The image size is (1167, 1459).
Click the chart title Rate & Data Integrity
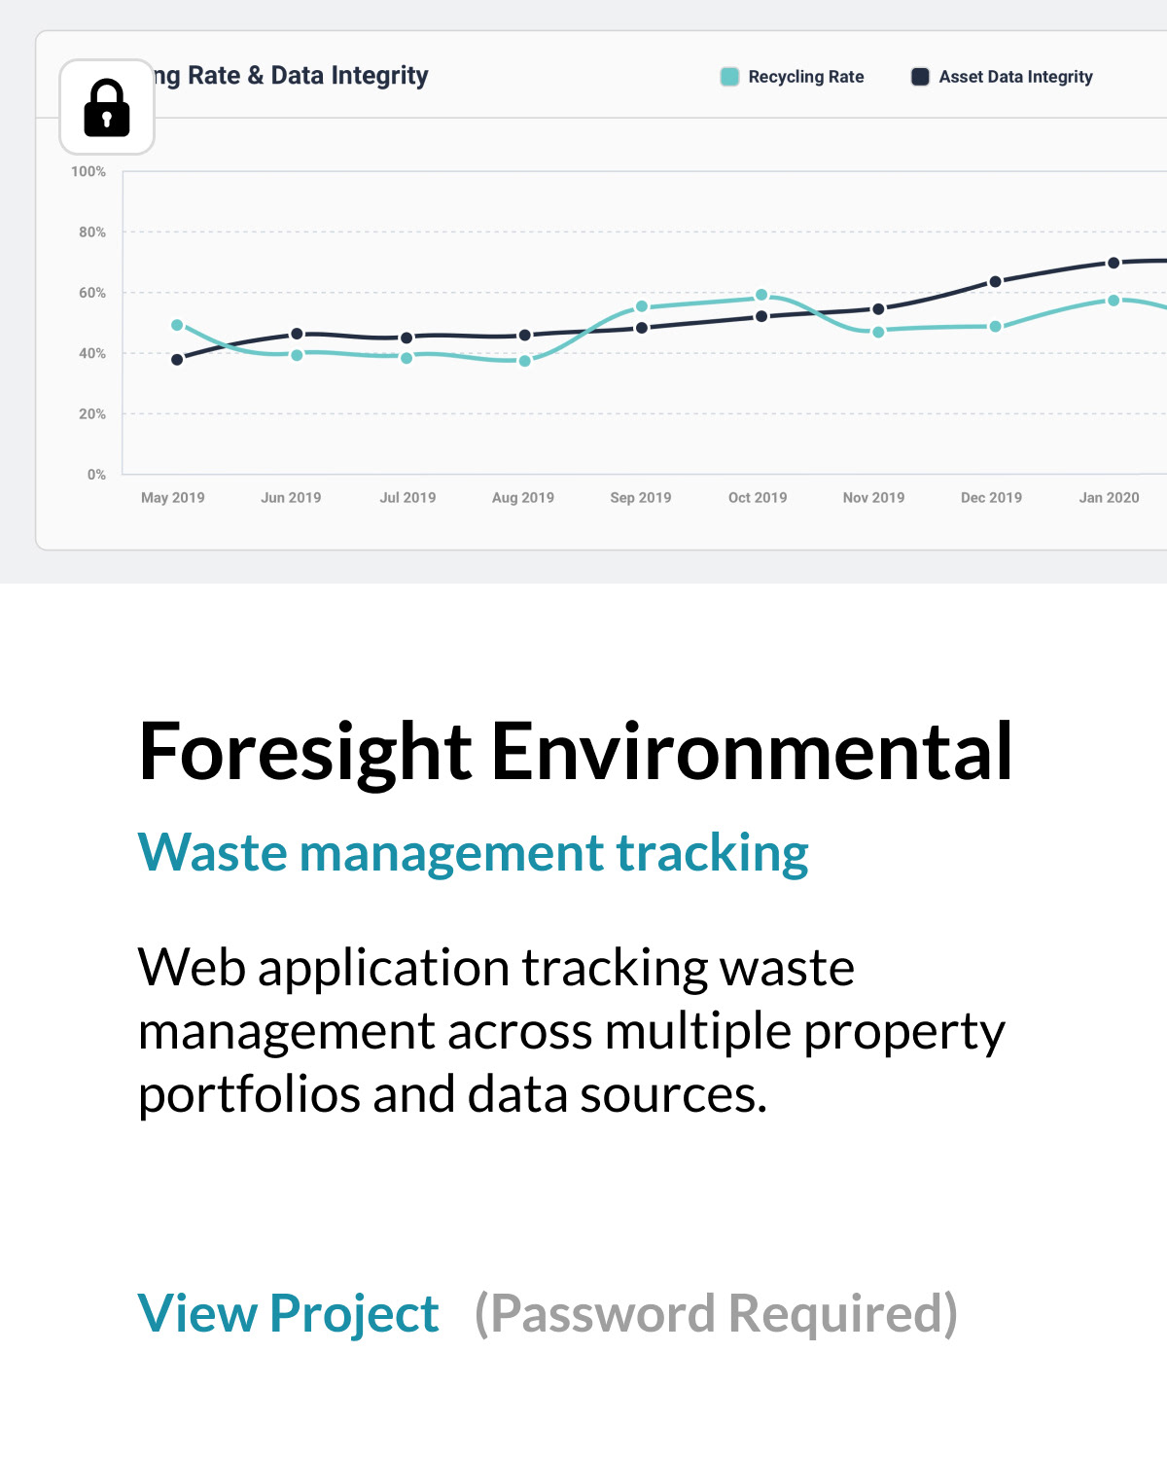click(292, 76)
